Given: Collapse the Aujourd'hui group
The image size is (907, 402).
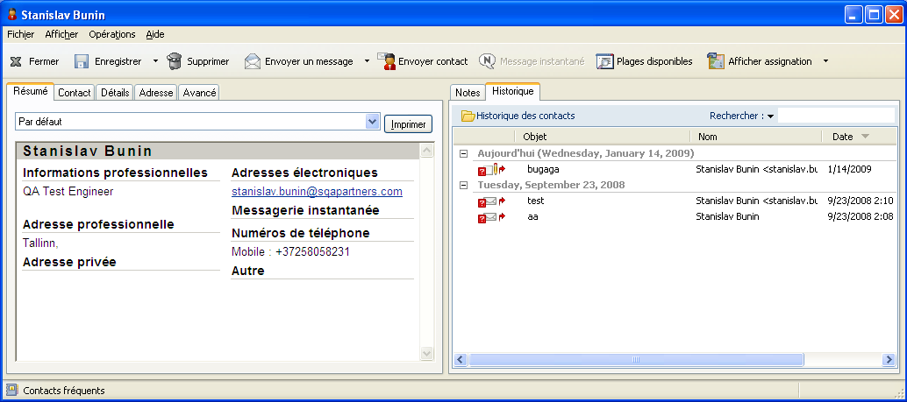Looking at the screenshot, I should (x=463, y=153).
